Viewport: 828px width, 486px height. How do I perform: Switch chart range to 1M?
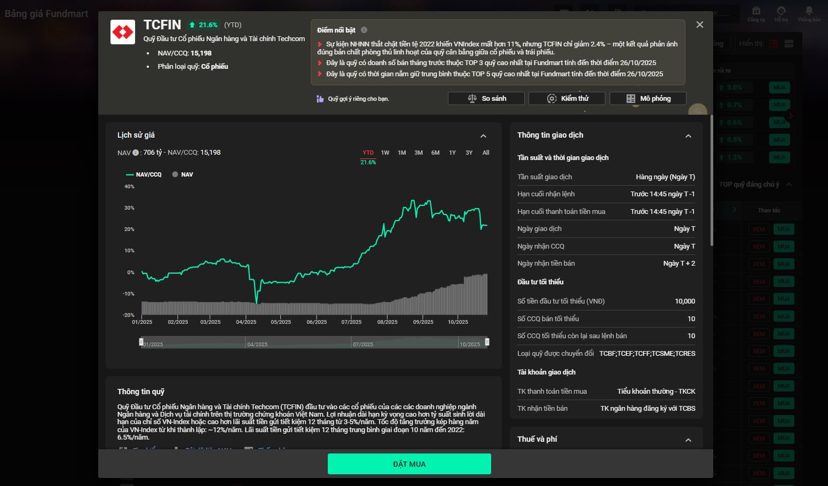(x=401, y=153)
